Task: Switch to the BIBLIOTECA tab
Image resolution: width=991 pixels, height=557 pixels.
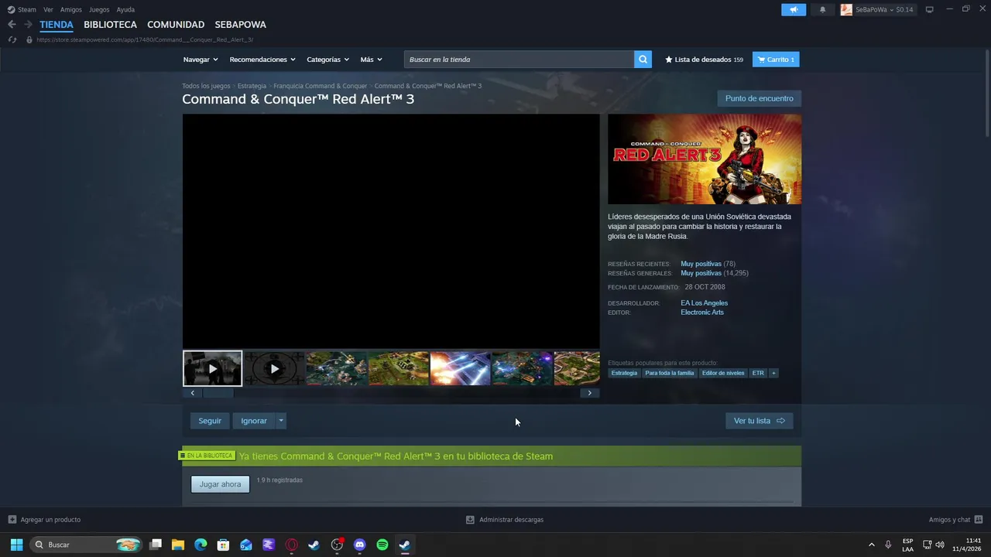Action: pos(110,25)
